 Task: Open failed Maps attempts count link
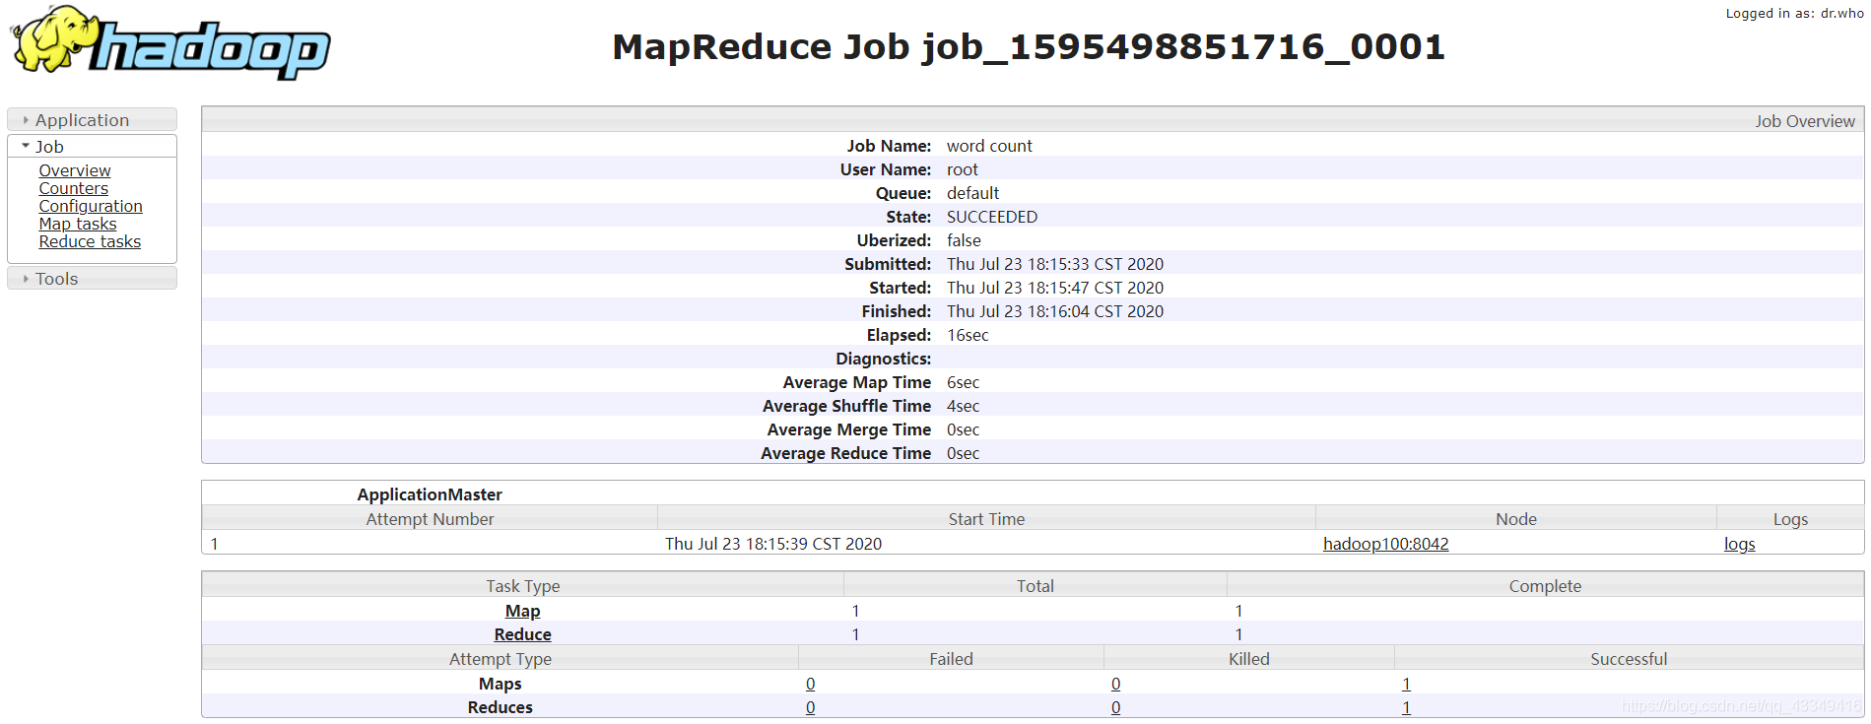pos(810,684)
